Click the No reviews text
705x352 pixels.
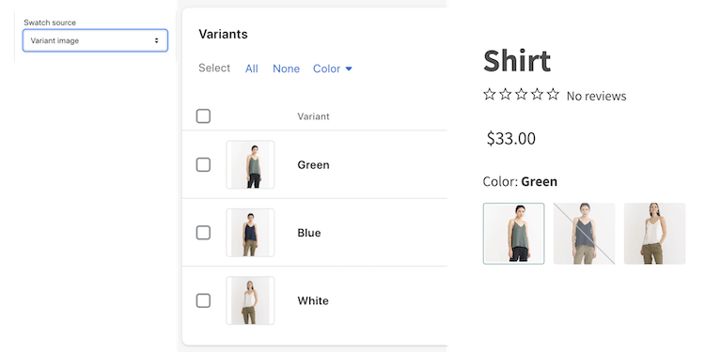coord(596,96)
